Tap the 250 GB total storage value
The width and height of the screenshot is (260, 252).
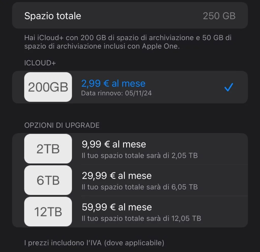click(219, 16)
